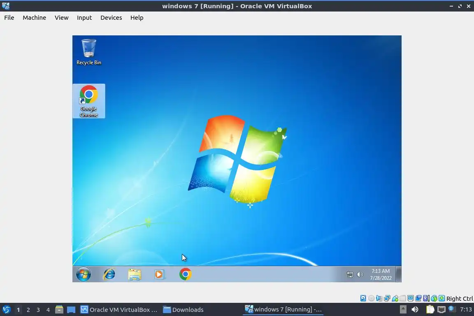Click the shared folders status icon
474x316 pixels.
coord(403,298)
